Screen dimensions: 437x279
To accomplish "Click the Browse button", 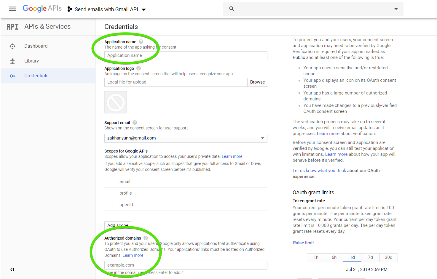I will pyautogui.click(x=258, y=82).
